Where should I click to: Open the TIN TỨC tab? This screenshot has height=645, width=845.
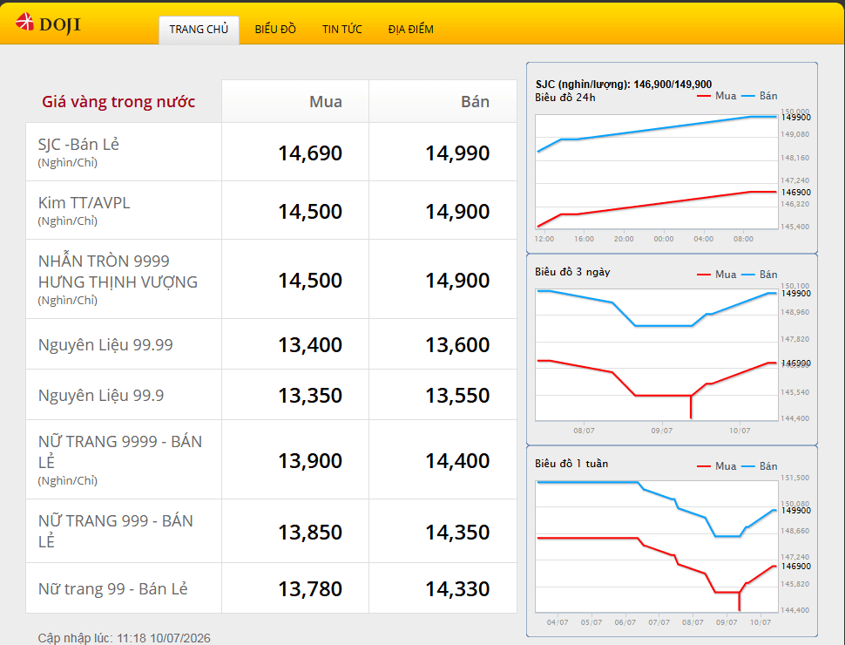point(342,30)
